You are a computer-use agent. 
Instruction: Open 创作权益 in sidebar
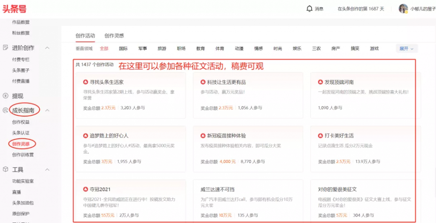click(x=21, y=122)
